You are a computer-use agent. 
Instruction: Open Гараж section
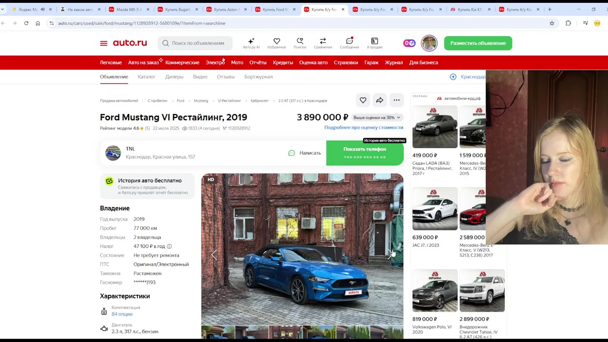[x=371, y=63]
